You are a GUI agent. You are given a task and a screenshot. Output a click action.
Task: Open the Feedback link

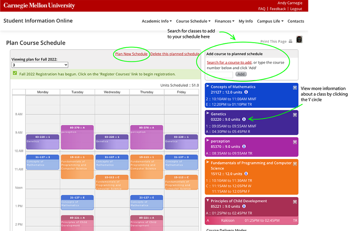tap(278, 9)
